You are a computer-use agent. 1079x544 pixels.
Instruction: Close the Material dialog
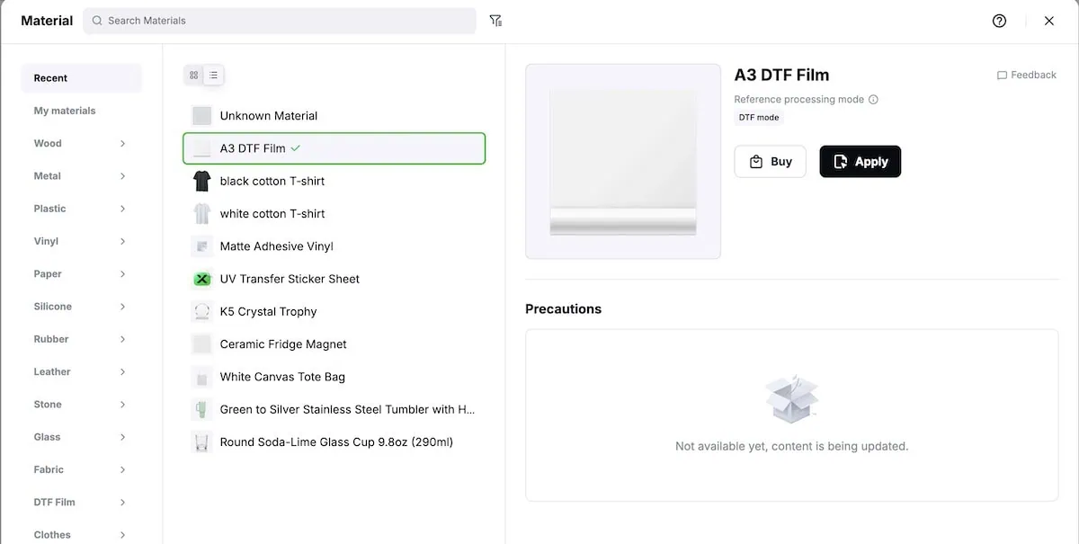[1049, 21]
